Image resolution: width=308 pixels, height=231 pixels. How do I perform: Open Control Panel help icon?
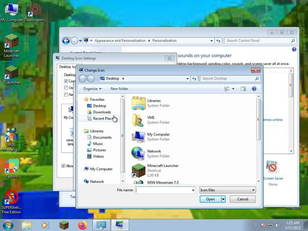tap(294, 49)
